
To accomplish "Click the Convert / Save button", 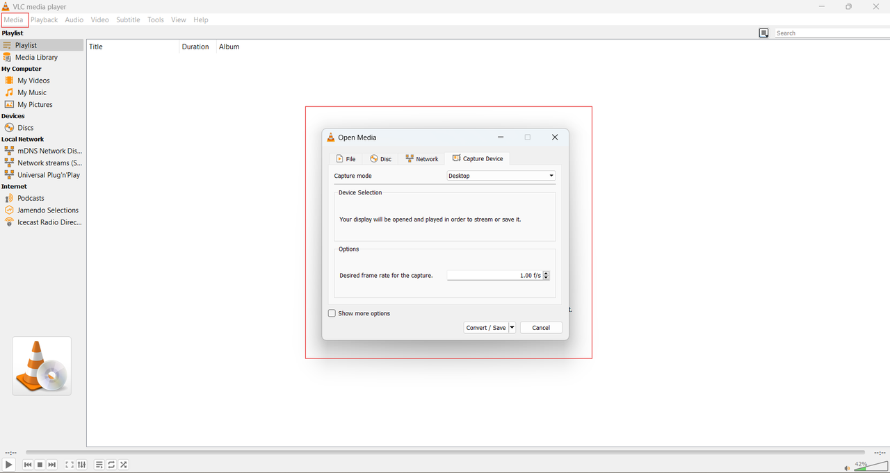I will point(486,328).
